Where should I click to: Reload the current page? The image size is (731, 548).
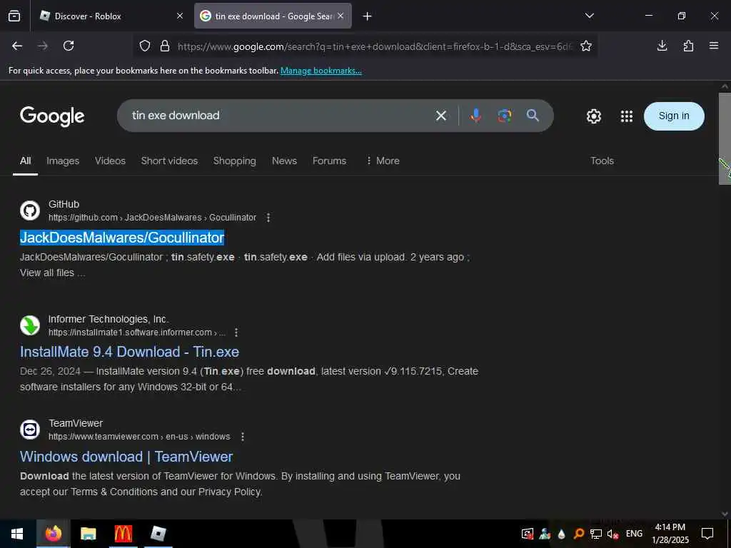pos(69,46)
